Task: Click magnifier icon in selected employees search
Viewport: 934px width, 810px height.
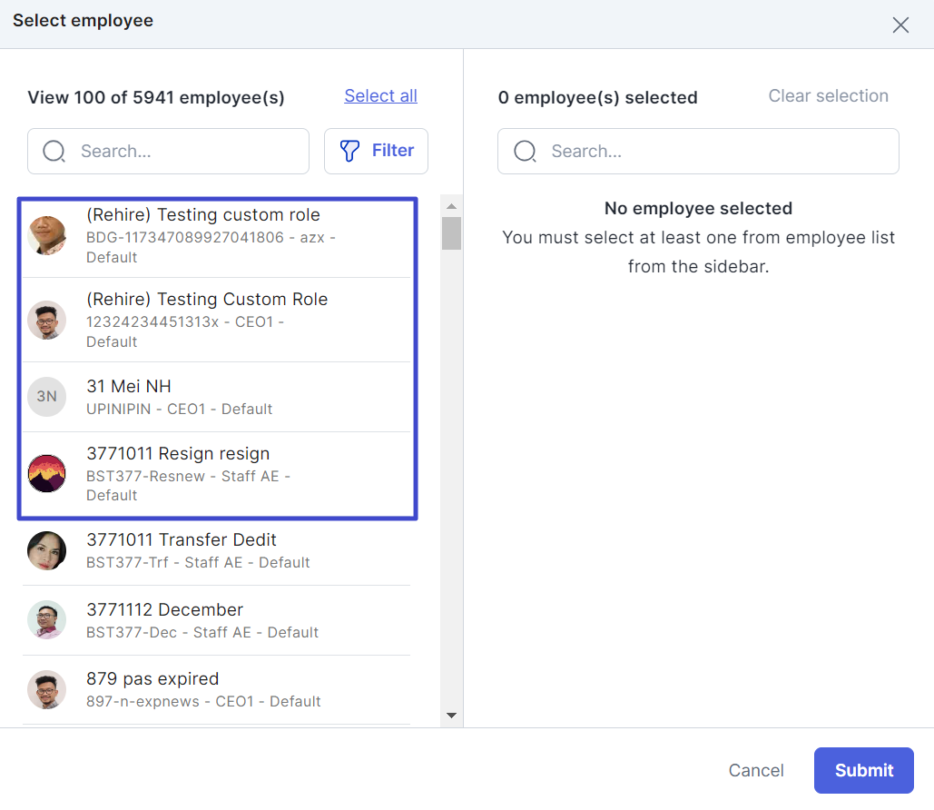Action: coord(525,151)
